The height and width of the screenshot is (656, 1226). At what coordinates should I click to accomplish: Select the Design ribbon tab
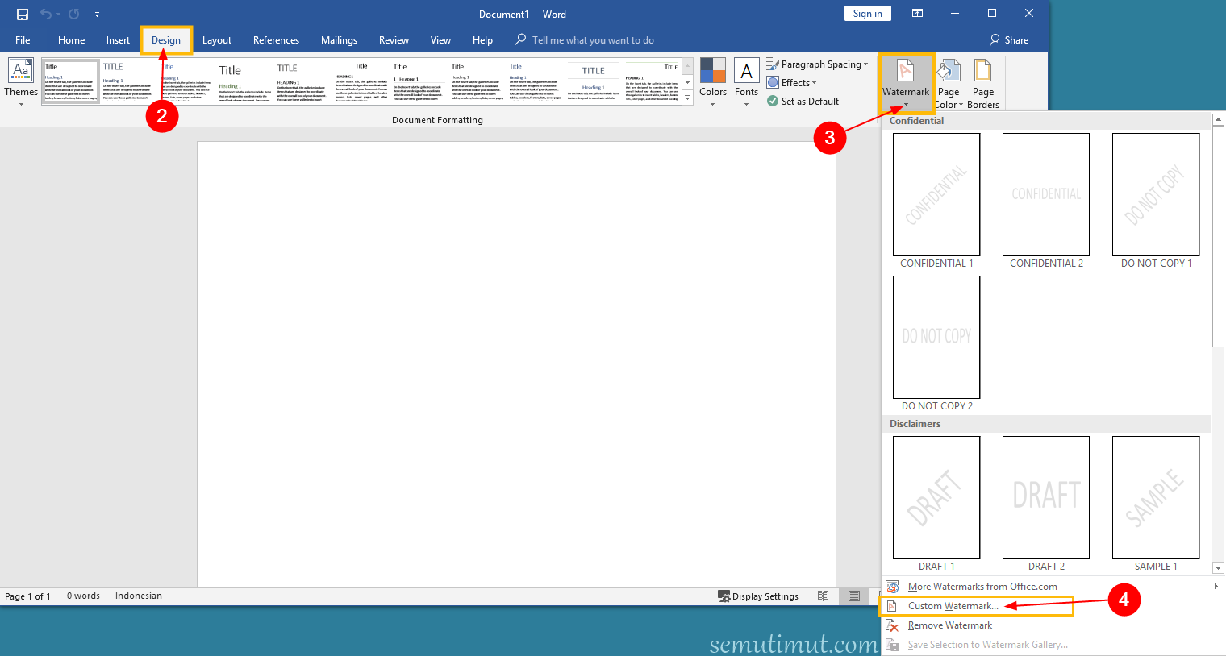click(x=166, y=40)
